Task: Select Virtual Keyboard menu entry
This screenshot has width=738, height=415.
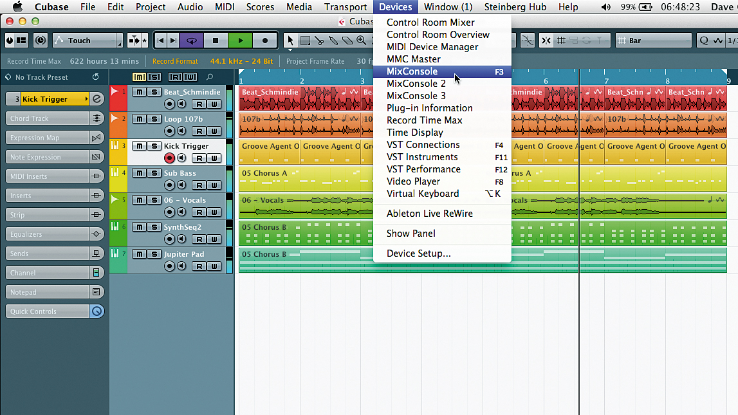Action: click(x=442, y=194)
